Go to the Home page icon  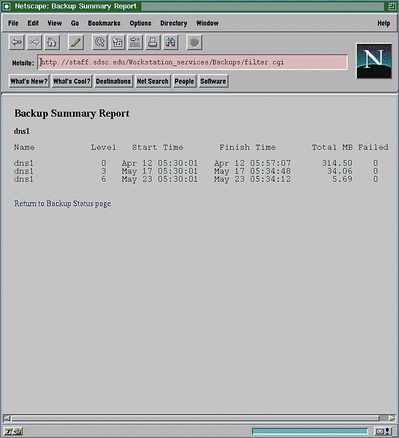click(51, 42)
